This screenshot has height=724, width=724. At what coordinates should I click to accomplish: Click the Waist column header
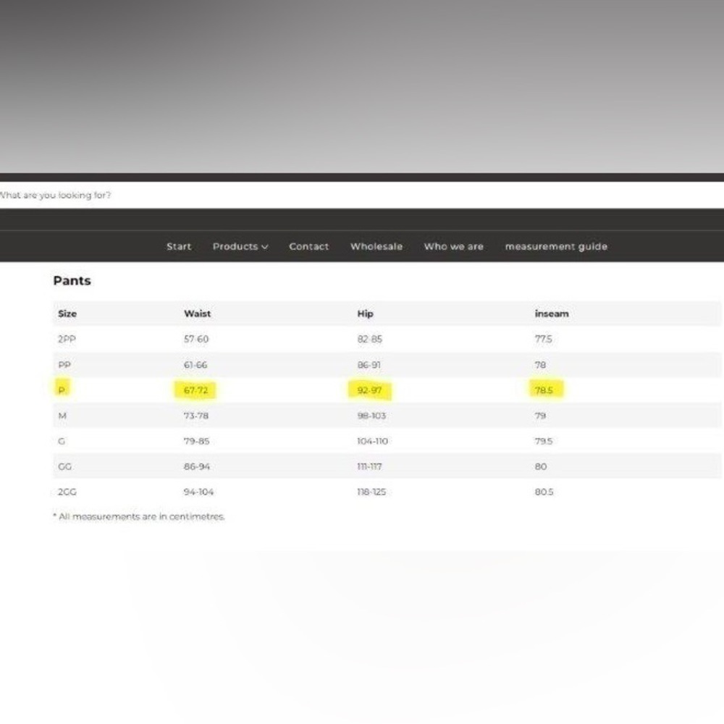coord(197,313)
